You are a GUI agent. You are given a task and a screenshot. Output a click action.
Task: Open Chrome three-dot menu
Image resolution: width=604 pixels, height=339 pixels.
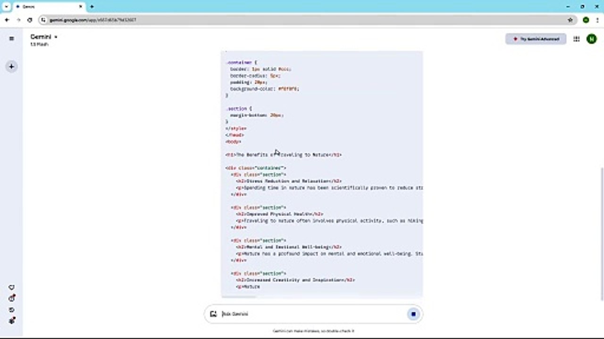click(596, 20)
